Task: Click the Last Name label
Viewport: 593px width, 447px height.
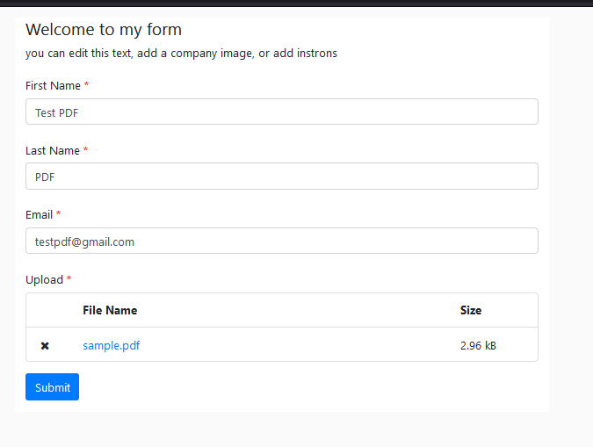Action: (52, 151)
